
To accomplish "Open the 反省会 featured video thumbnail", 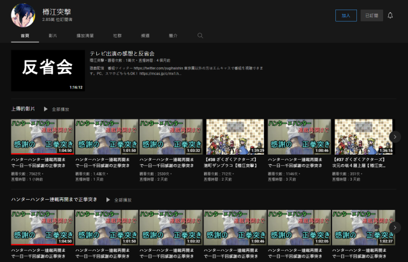I will [48, 71].
